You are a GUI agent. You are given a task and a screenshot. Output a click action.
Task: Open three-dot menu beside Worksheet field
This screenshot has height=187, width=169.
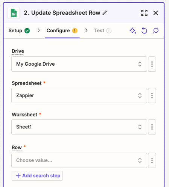[152, 127]
